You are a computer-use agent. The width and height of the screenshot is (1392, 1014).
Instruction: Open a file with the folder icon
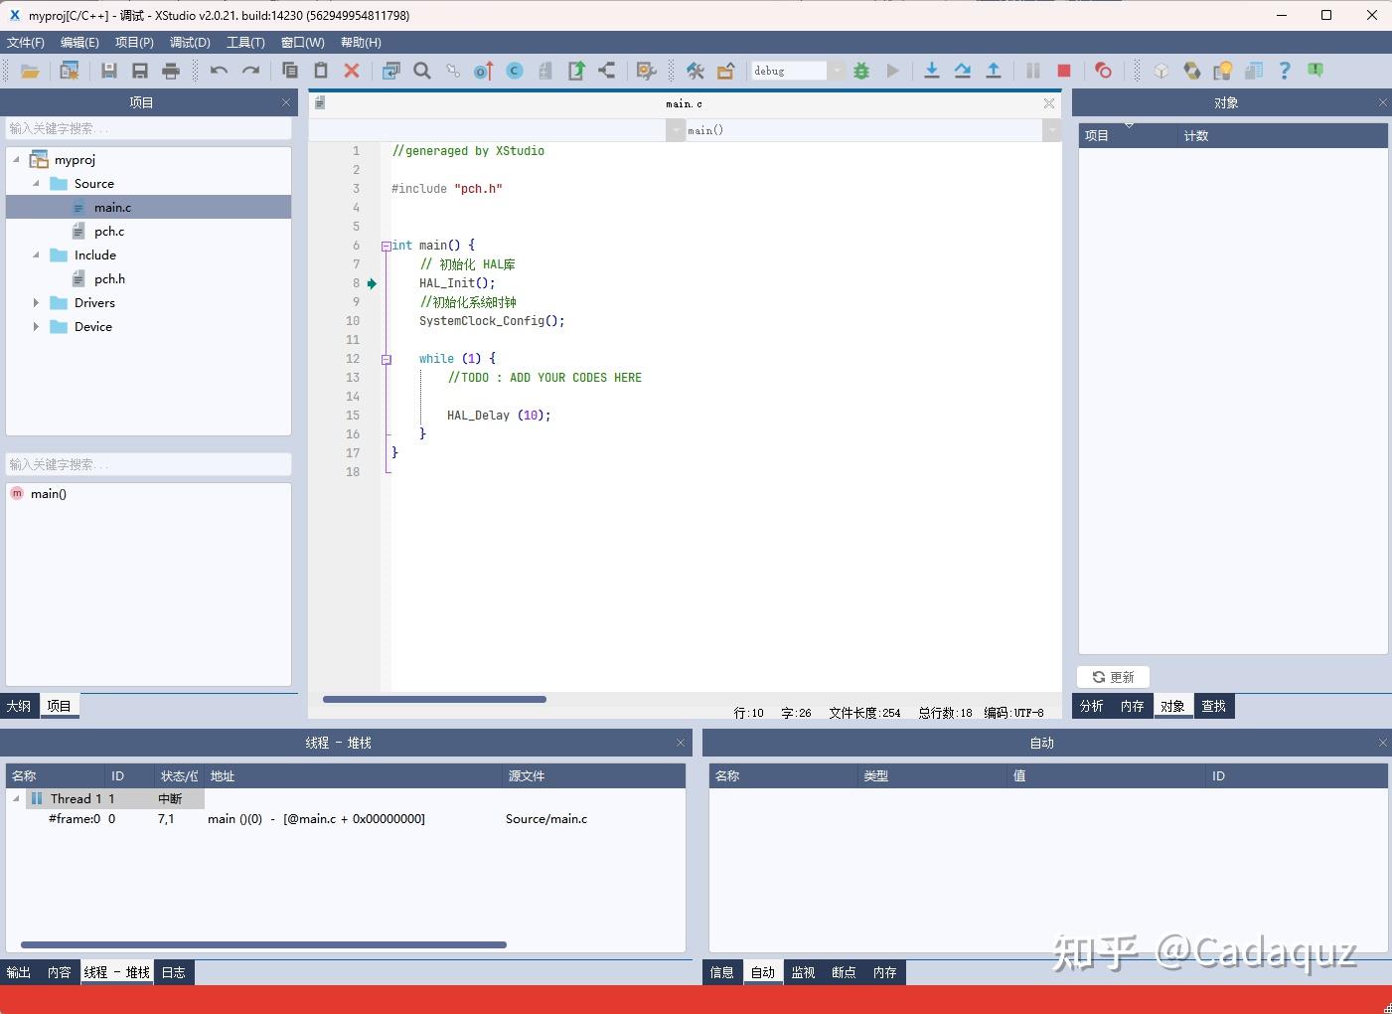[30, 71]
